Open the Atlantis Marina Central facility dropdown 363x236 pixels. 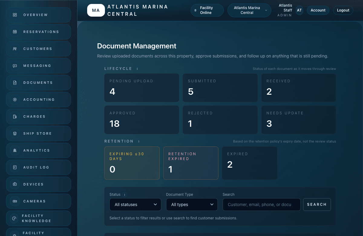(249, 10)
